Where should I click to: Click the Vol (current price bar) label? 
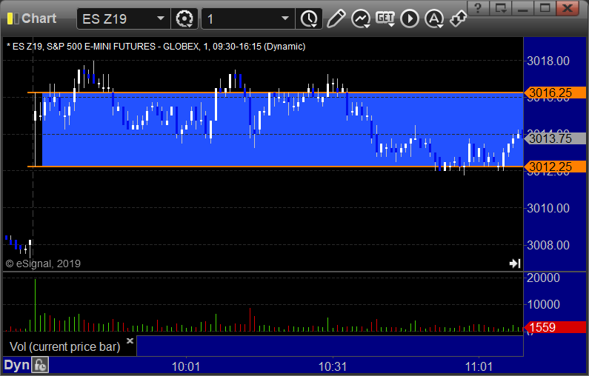(x=65, y=346)
